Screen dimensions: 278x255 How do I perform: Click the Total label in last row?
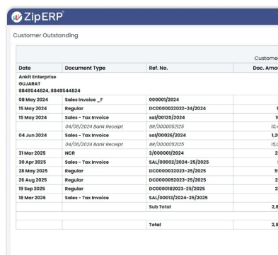[155, 225]
